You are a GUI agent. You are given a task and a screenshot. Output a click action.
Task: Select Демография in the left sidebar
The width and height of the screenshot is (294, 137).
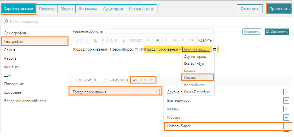pos(15,33)
